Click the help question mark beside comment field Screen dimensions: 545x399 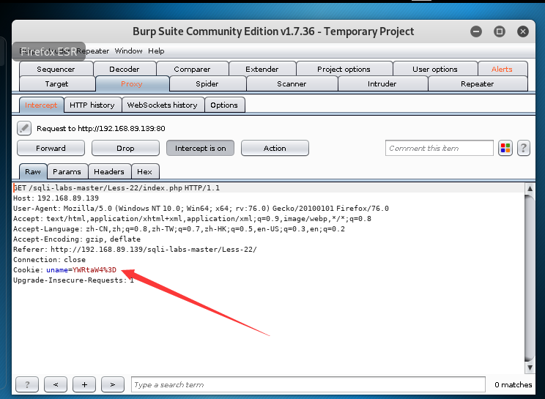click(524, 149)
